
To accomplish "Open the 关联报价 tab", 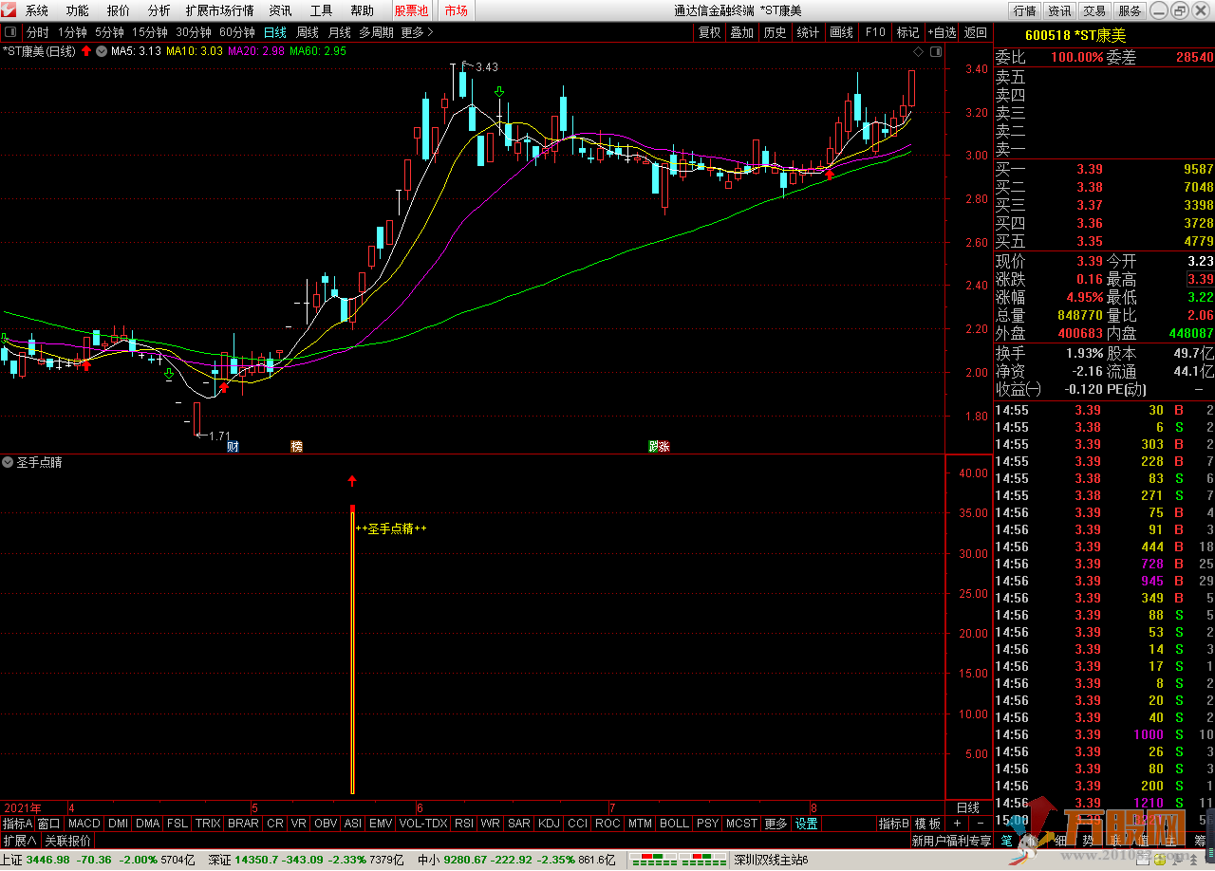I will tap(68, 841).
